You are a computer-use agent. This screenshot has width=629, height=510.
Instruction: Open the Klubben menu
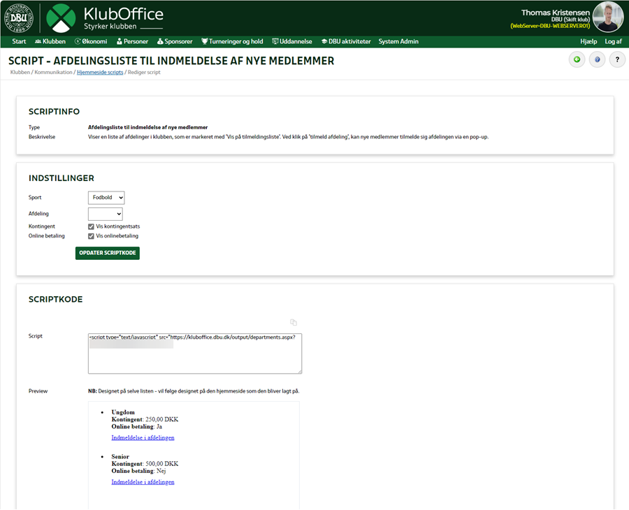click(50, 42)
